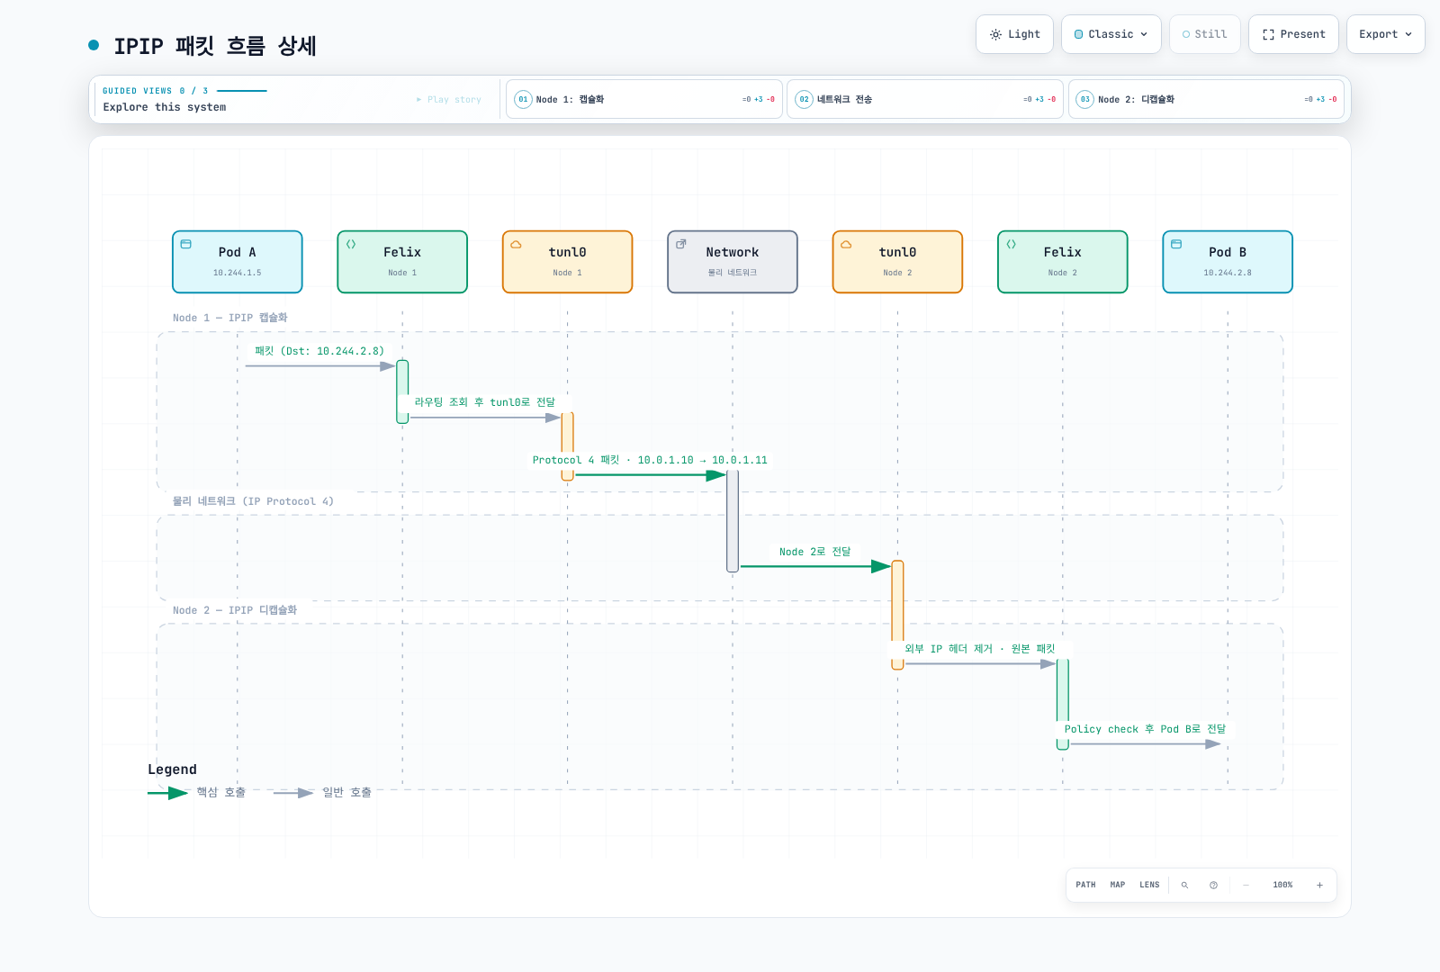Click Play story
The image size is (1440, 972).
[x=449, y=100]
